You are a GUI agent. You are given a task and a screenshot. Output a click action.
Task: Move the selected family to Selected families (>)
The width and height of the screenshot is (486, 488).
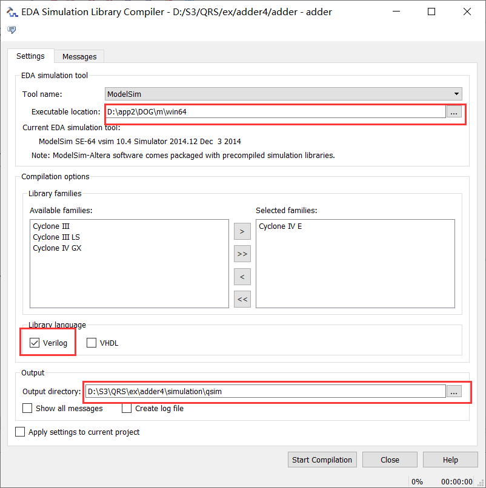242,231
